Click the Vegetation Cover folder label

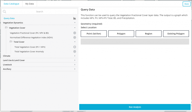point(17,28)
